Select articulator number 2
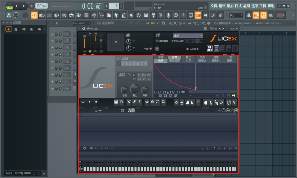 click(x=123, y=64)
